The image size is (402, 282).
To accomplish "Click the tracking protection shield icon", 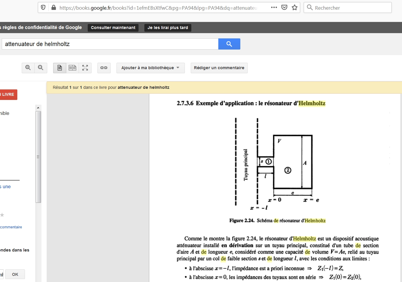I will coord(43,8).
